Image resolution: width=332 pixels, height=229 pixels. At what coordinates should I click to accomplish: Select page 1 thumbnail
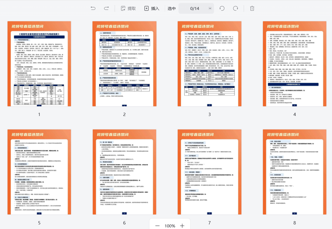tap(39, 64)
